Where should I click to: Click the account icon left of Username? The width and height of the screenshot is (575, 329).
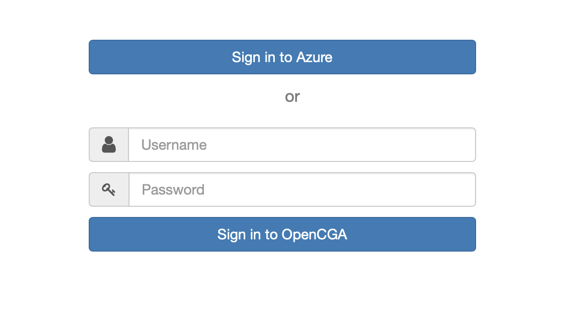[x=109, y=145]
